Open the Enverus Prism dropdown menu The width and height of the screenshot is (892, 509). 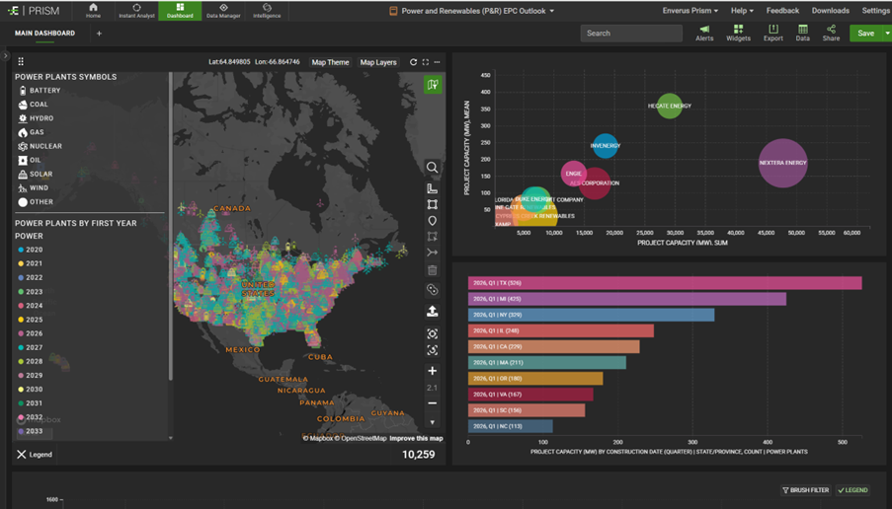[689, 11]
